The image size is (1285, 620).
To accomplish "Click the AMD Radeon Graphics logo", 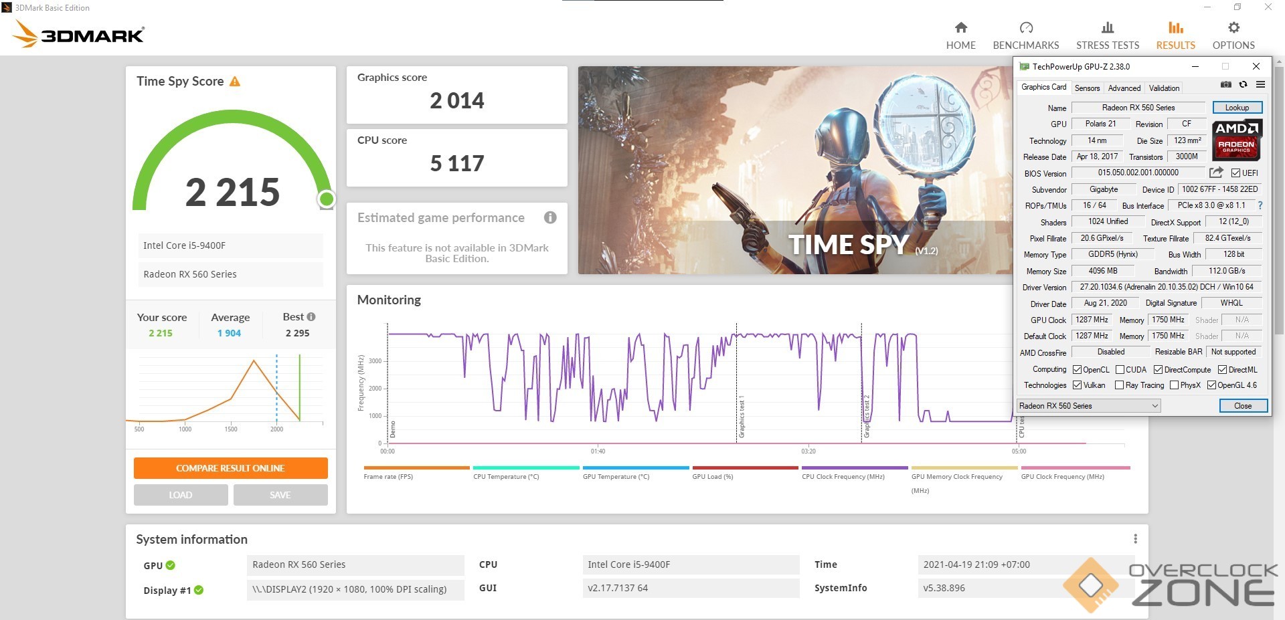I will point(1236,140).
